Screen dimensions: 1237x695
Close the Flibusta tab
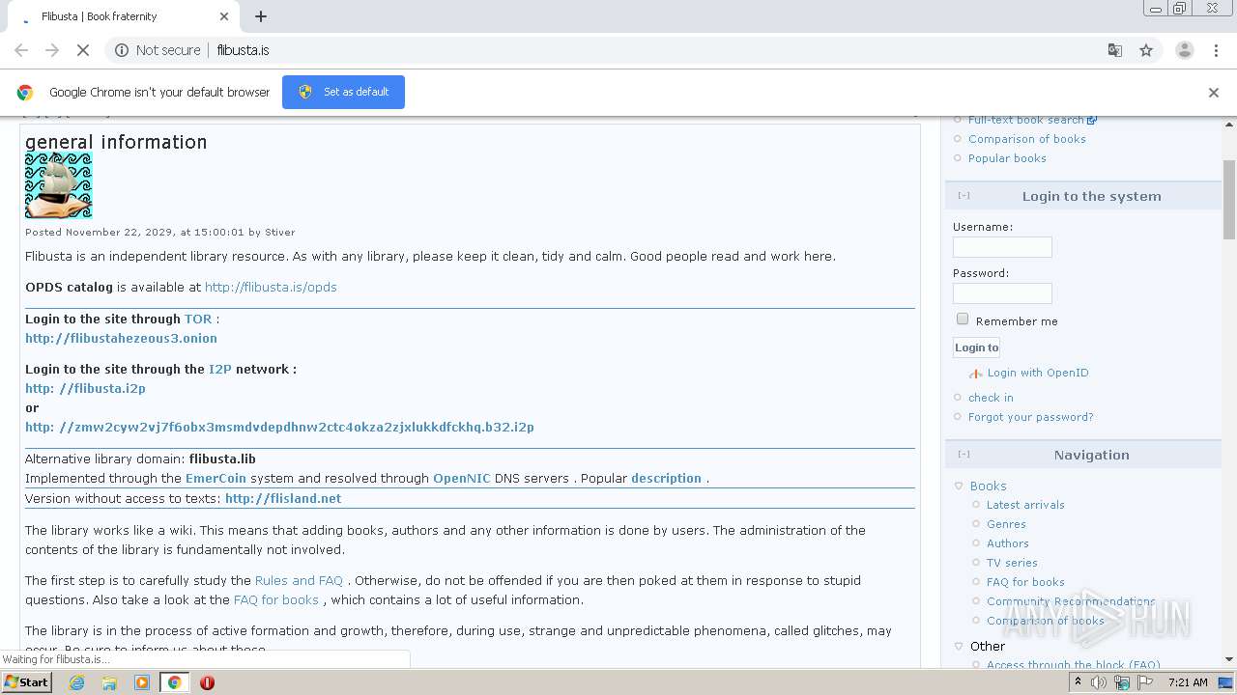point(223,16)
